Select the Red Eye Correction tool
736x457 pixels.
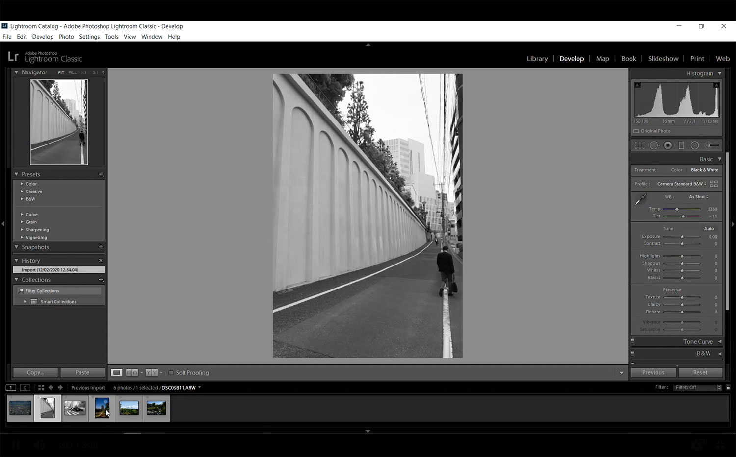pos(668,145)
